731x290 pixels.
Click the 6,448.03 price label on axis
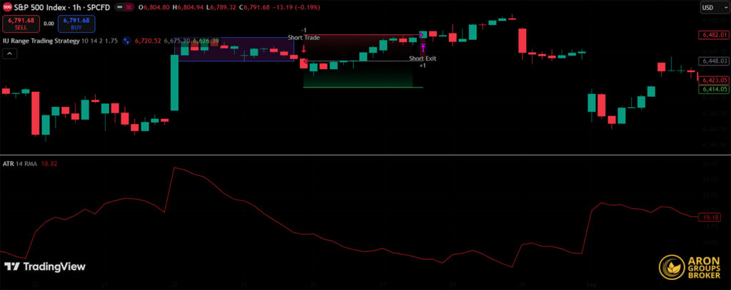(x=714, y=62)
